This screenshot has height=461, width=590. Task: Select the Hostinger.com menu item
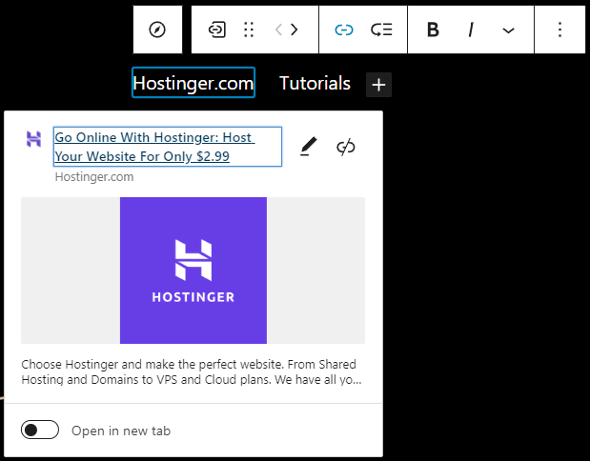(x=193, y=84)
